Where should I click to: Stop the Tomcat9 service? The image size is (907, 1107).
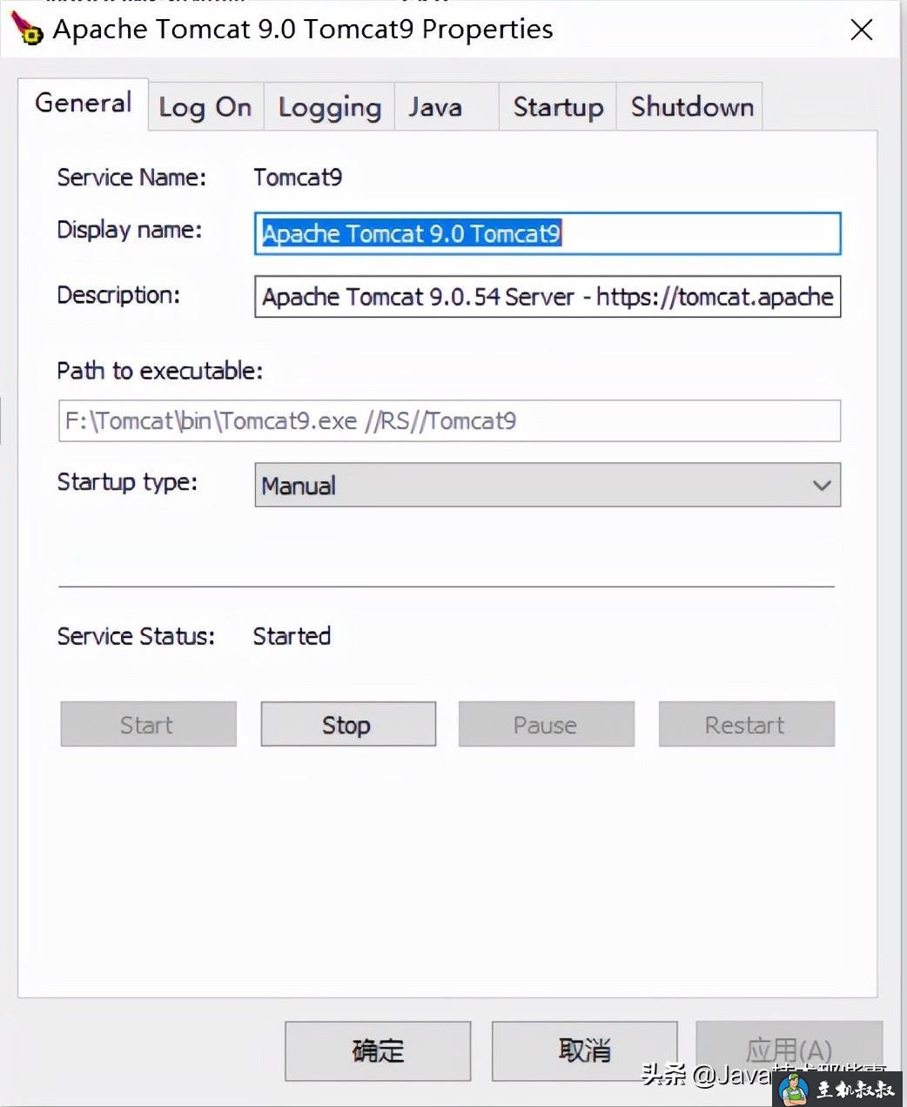point(348,724)
